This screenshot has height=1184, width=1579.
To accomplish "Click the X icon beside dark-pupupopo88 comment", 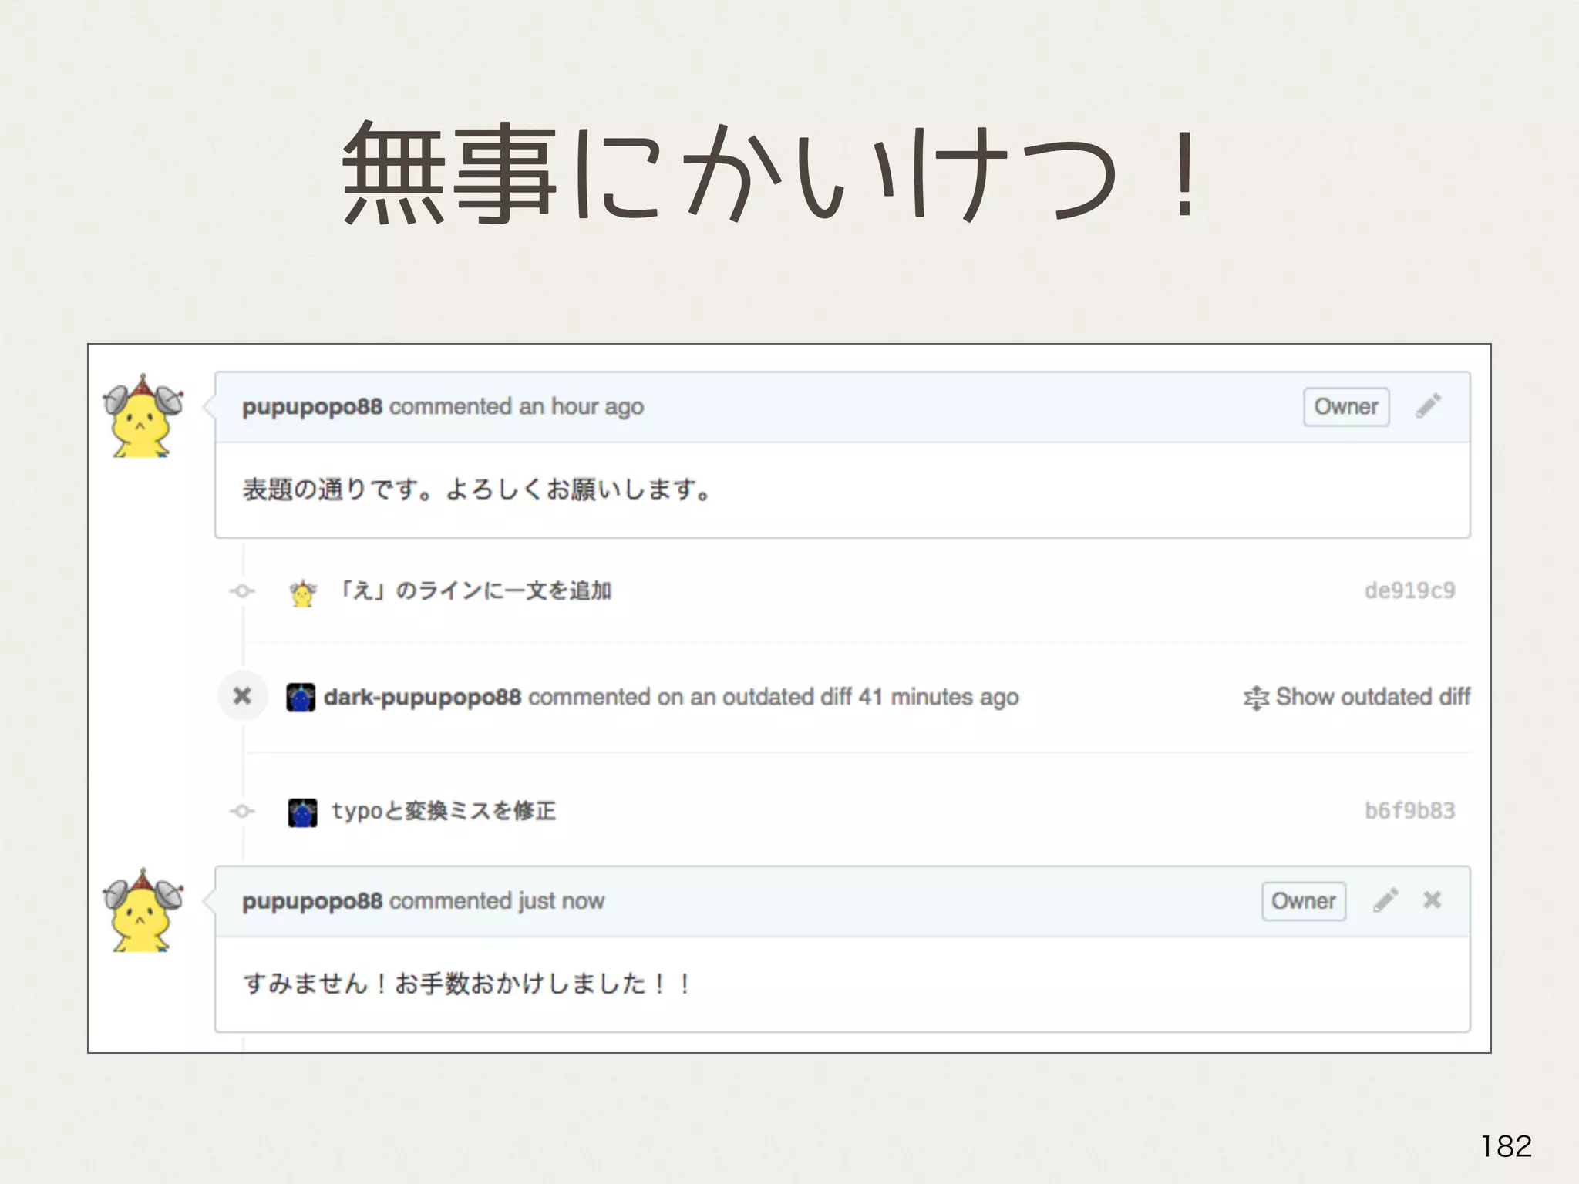I will click(243, 697).
